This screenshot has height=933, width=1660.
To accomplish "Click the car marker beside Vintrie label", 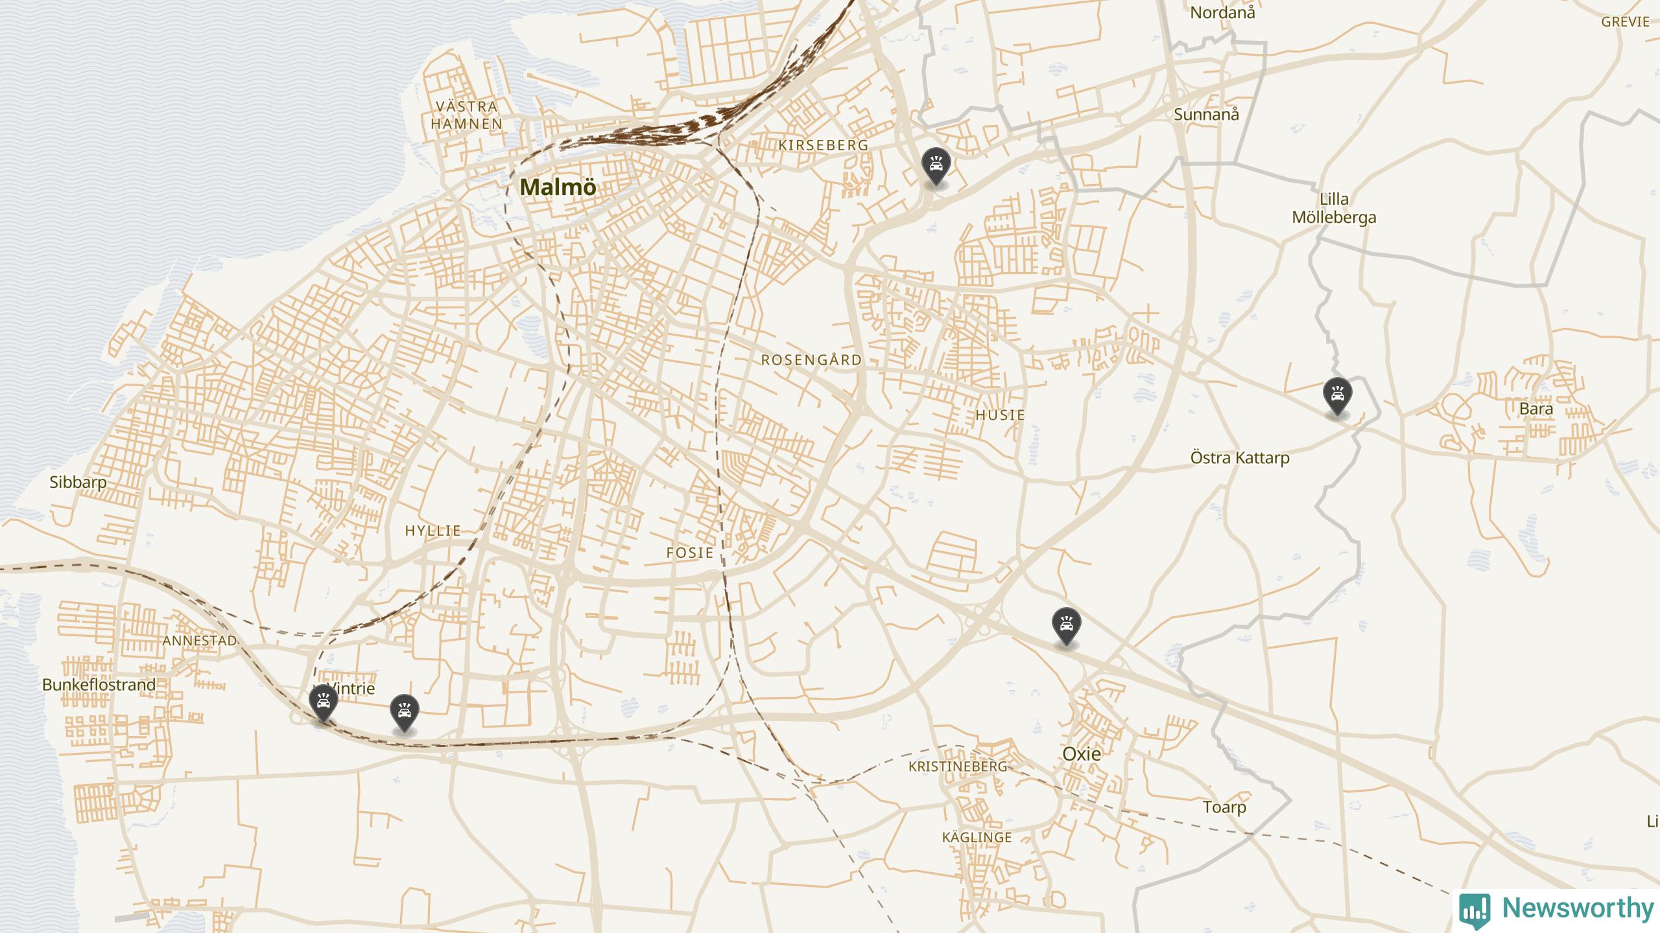I will click(323, 702).
